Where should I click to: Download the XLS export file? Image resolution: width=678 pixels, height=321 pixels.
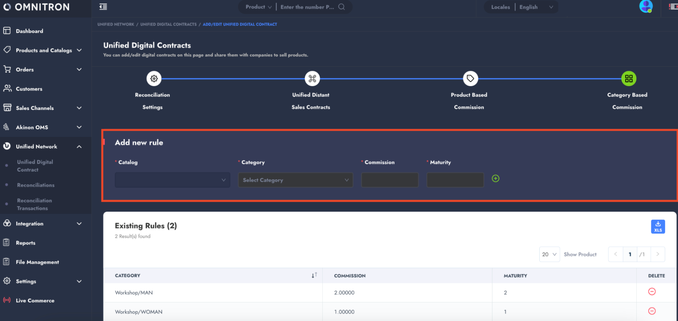pos(658,227)
